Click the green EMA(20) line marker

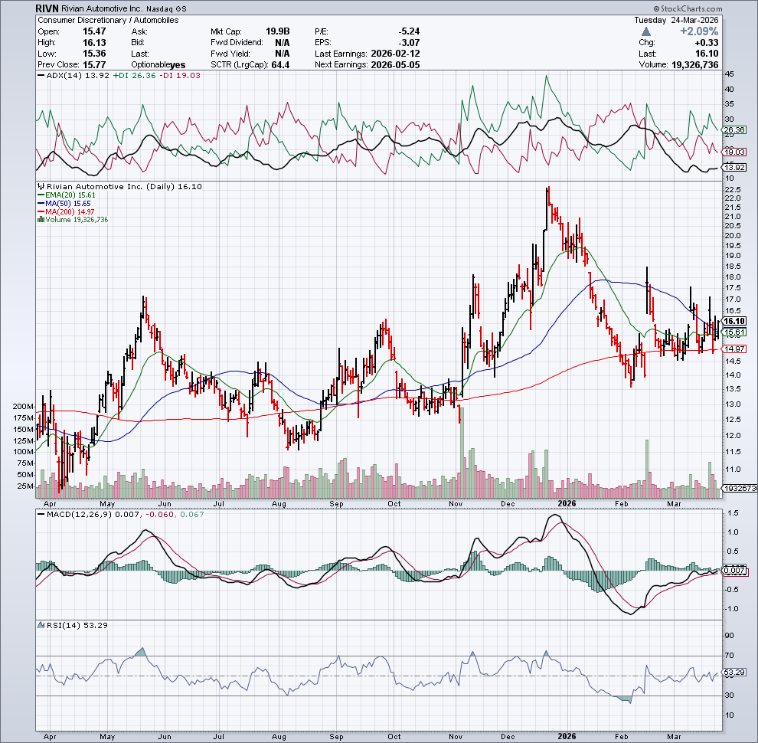(40, 195)
